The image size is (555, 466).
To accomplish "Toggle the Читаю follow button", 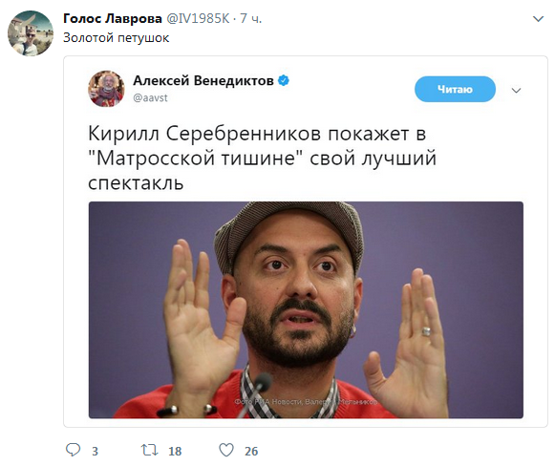I will click(455, 89).
